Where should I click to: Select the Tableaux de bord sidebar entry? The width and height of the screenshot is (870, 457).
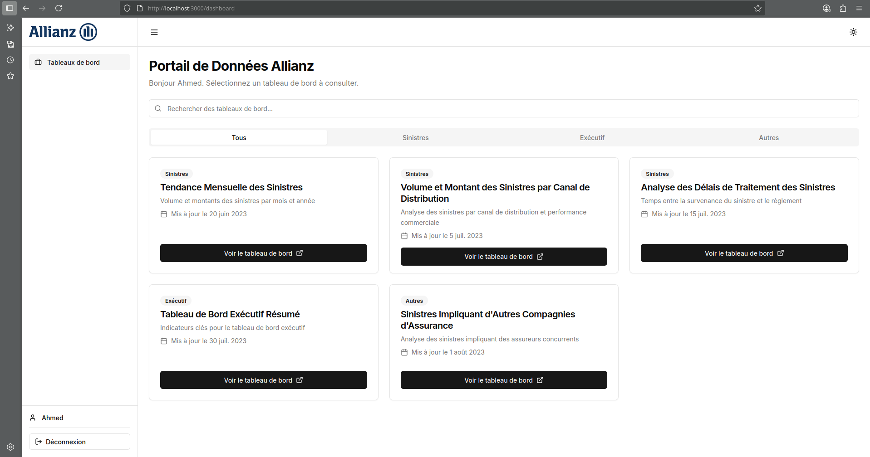(x=79, y=62)
